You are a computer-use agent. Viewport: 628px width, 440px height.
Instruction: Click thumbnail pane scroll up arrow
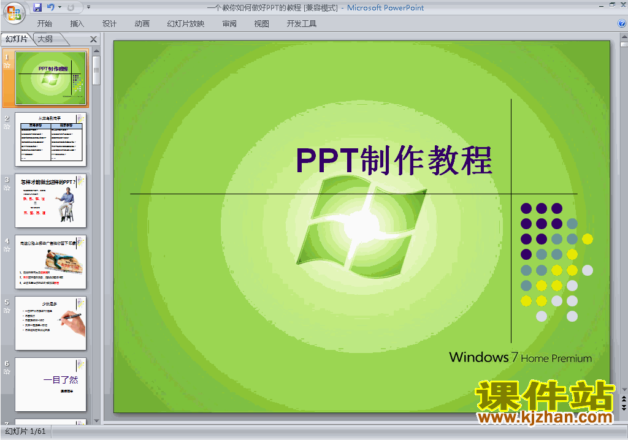pyautogui.click(x=96, y=51)
